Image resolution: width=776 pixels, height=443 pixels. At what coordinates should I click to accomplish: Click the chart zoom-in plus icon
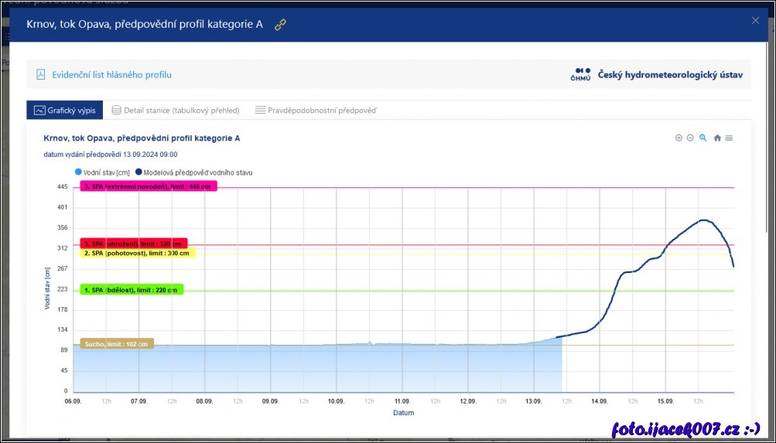(679, 138)
